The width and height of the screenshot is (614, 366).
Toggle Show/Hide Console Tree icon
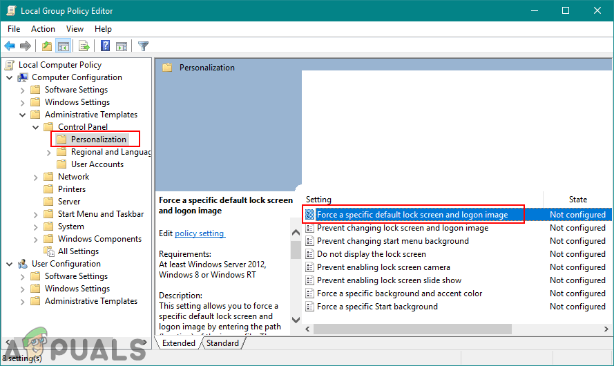63,46
